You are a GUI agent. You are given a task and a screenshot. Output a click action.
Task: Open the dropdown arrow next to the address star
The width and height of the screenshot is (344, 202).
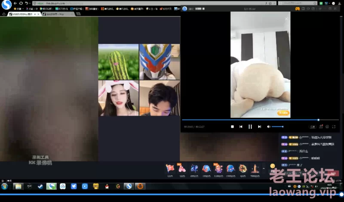(274, 3)
